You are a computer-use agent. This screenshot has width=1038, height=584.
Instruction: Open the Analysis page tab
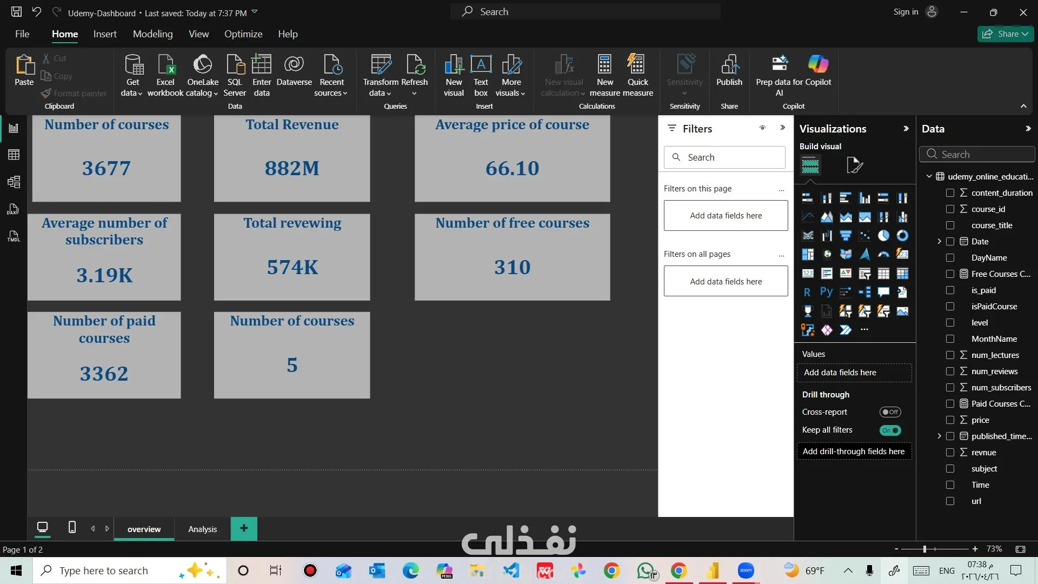tap(203, 529)
